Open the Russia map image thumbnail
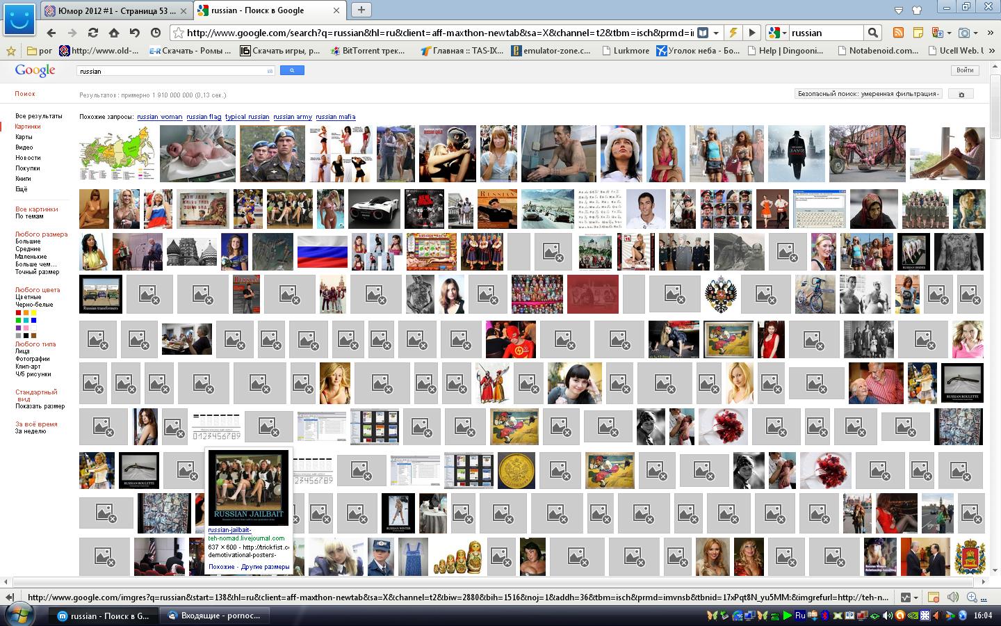Screen dimensions: 1001x626 tap(118, 154)
